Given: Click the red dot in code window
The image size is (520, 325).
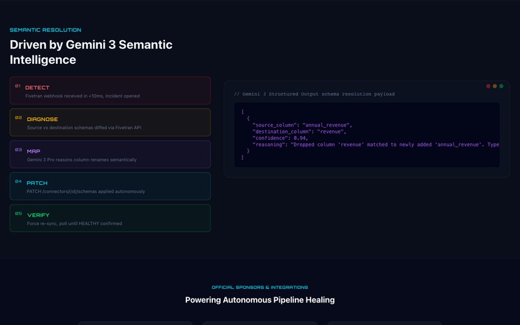Looking at the screenshot, I should coord(488,86).
